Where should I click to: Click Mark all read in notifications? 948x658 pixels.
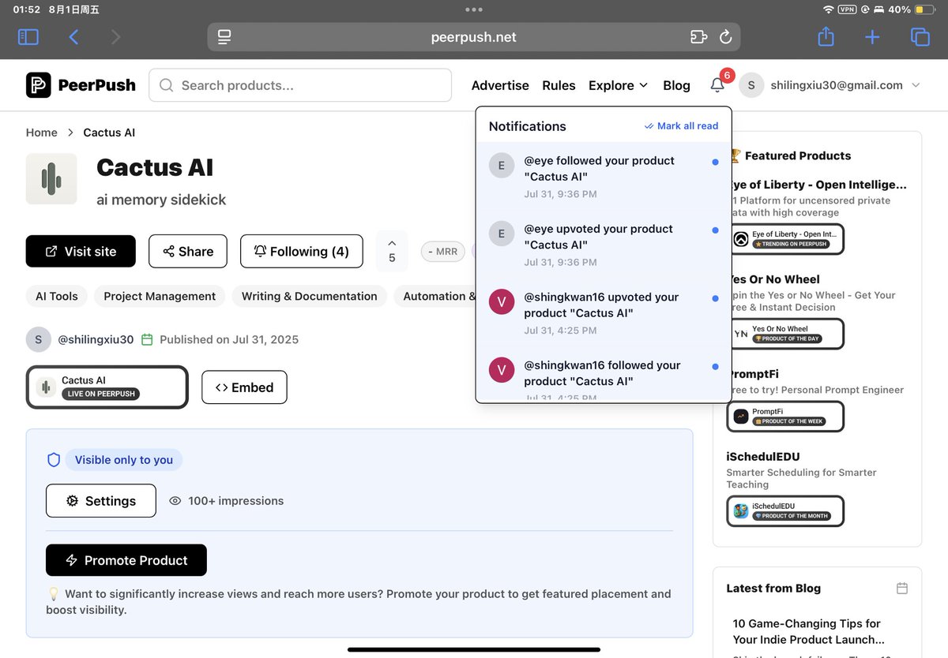pyautogui.click(x=681, y=126)
